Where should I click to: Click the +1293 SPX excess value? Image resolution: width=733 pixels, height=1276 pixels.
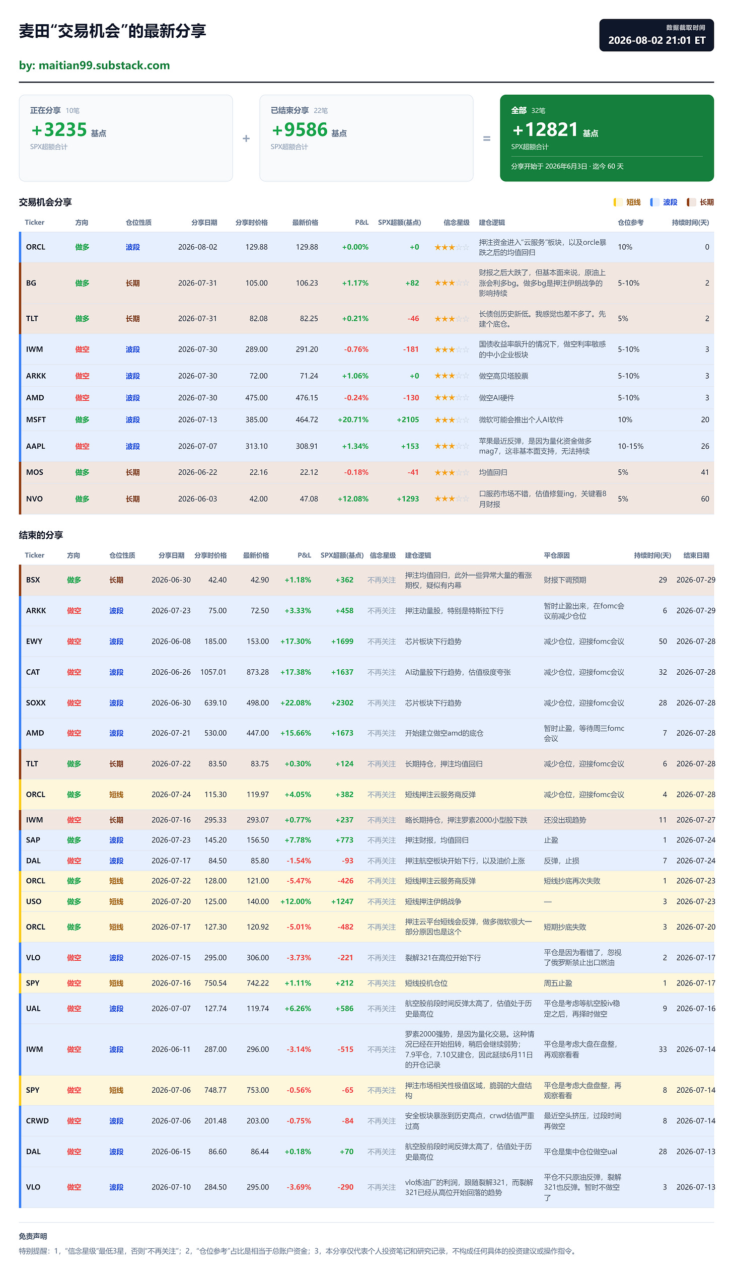(408, 499)
